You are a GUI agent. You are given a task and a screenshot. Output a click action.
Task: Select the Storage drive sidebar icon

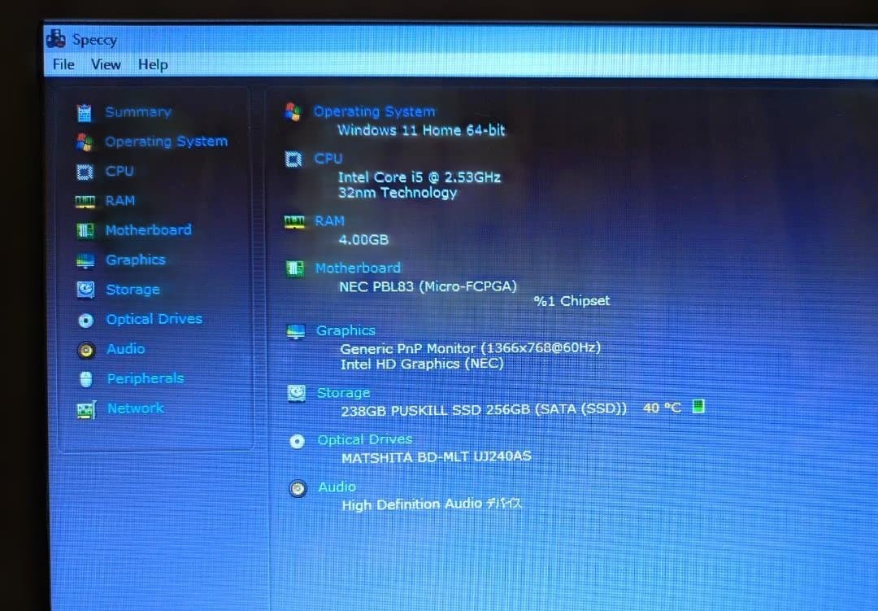(85, 290)
